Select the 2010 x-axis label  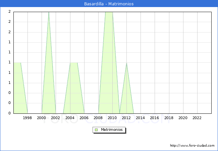112,118
